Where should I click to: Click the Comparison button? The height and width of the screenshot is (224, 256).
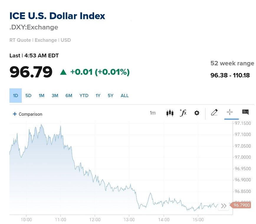pos(30,114)
